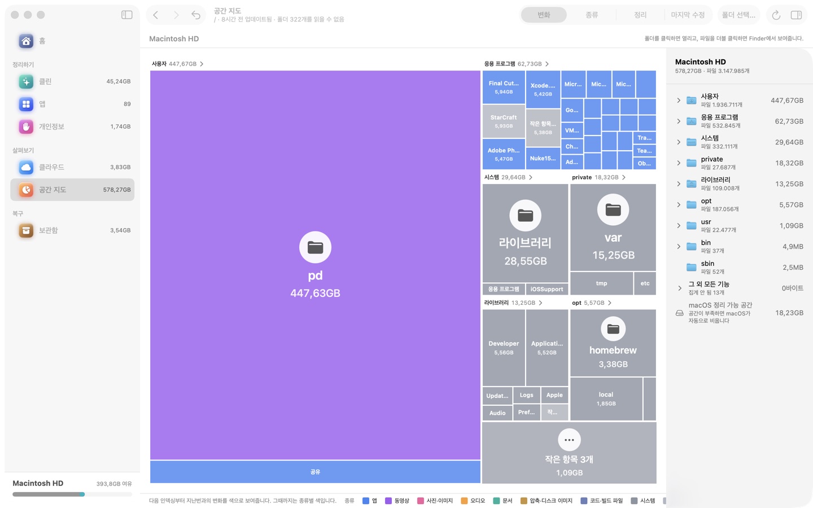Viewport: 813px width, 508px height.
Task: Expand the 시스템 folder row
Action: click(x=679, y=142)
